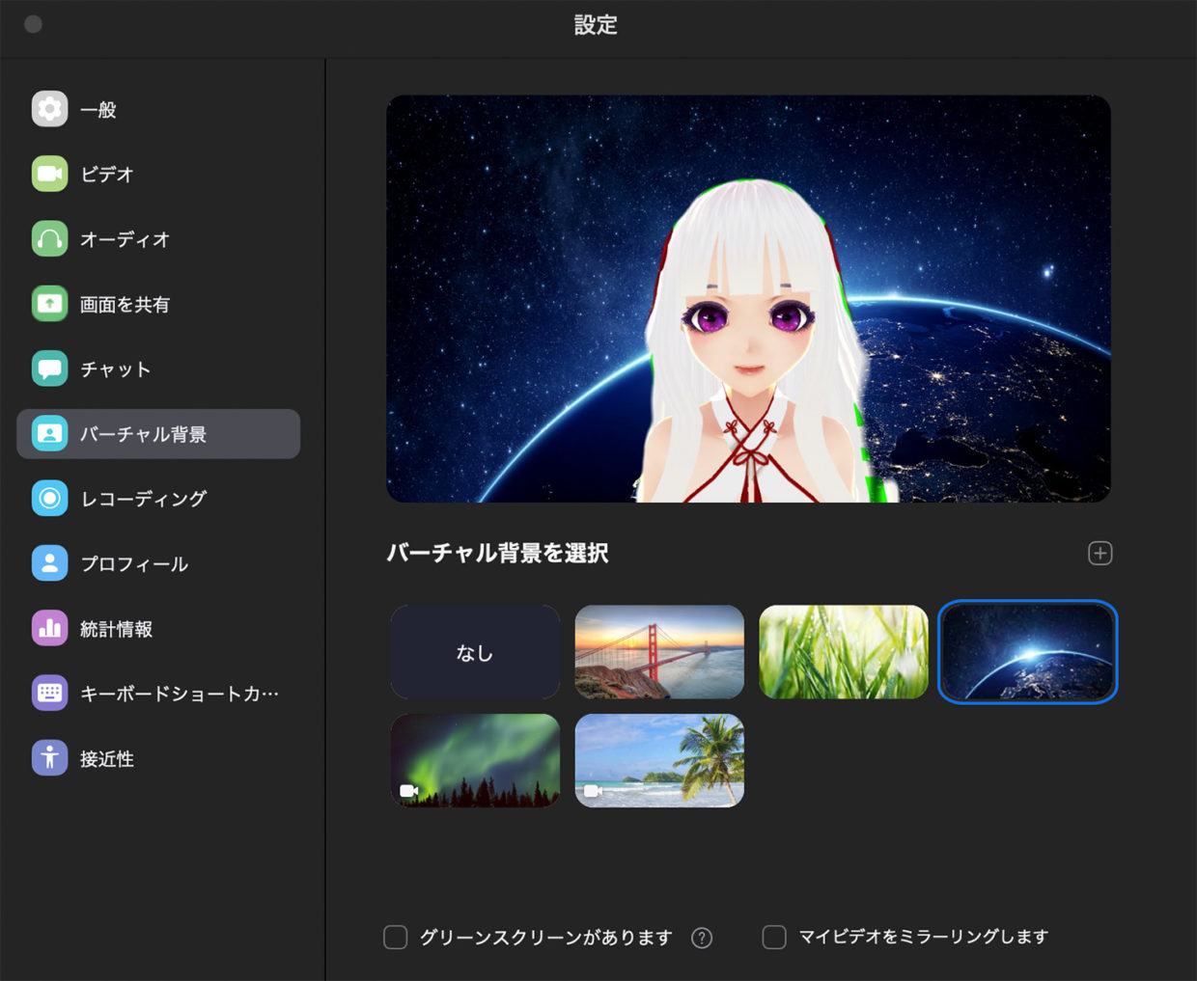The image size is (1197, 981).
Task: Open 接近性 label in sidebar
Action: pyautogui.click(x=107, y=759)
